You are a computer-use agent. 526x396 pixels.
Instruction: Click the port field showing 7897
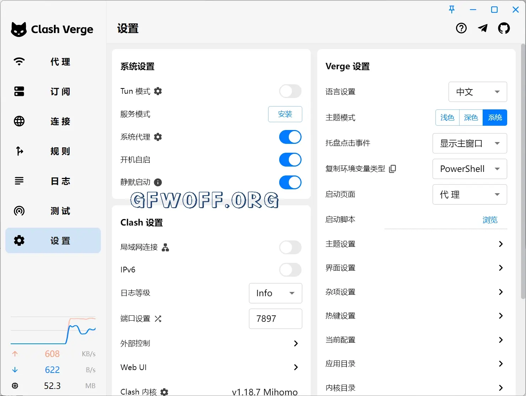(275, 319)
